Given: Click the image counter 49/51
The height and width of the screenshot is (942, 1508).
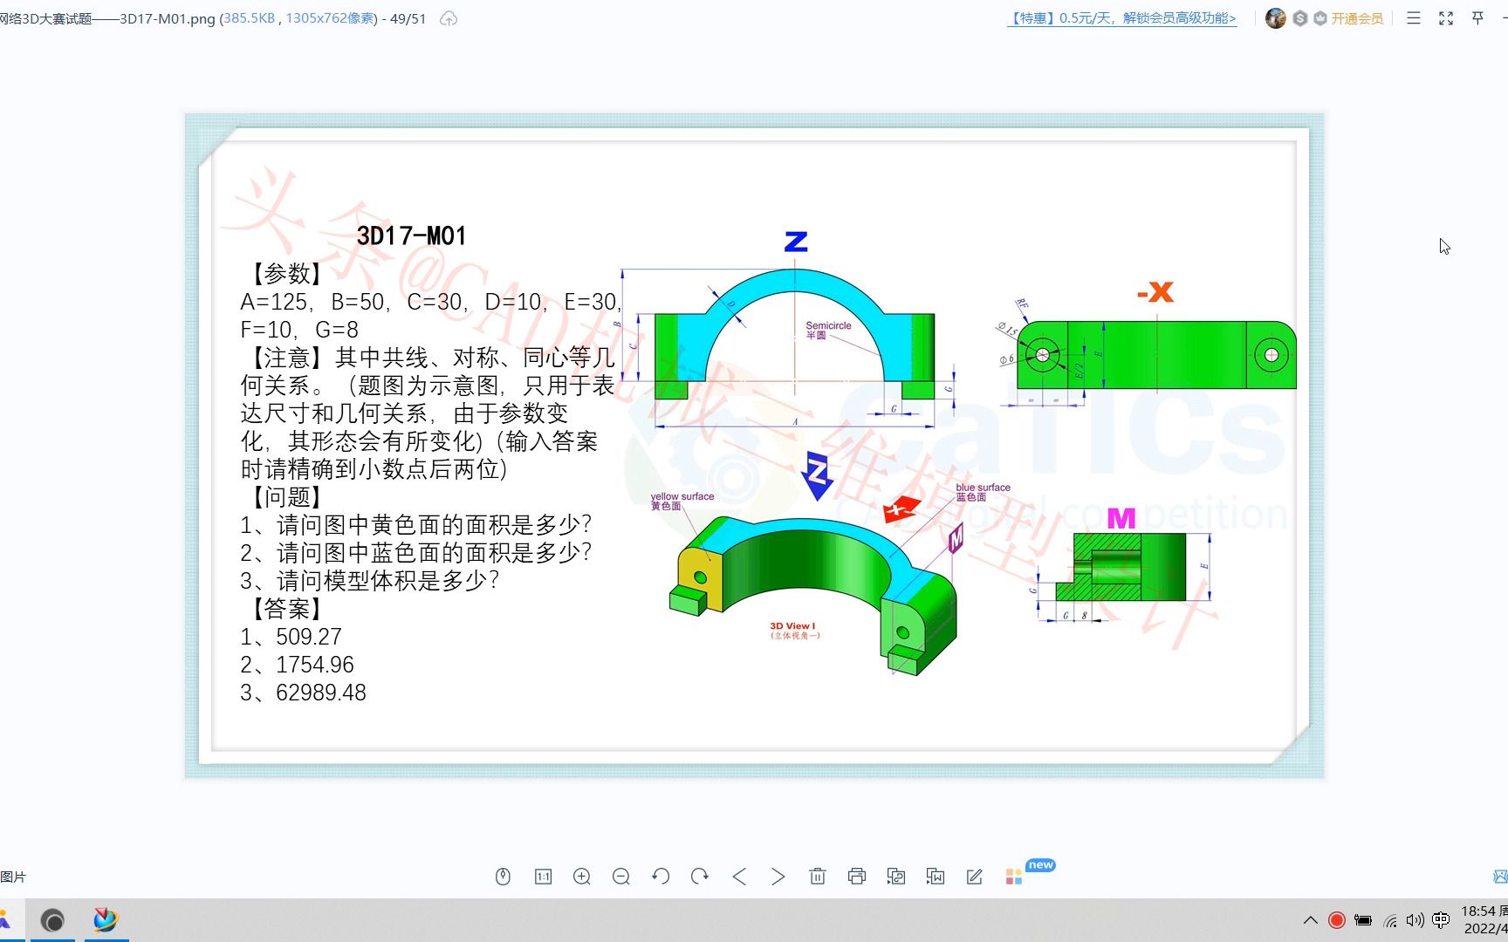Looking at the screenshot, I should click(408, 18).
